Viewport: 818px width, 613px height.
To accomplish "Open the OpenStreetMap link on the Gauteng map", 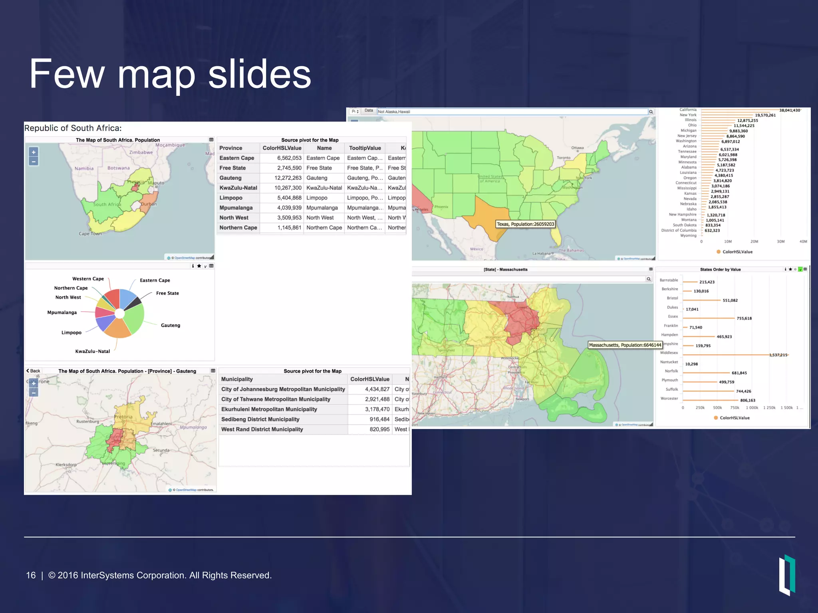I will (186, 490).
